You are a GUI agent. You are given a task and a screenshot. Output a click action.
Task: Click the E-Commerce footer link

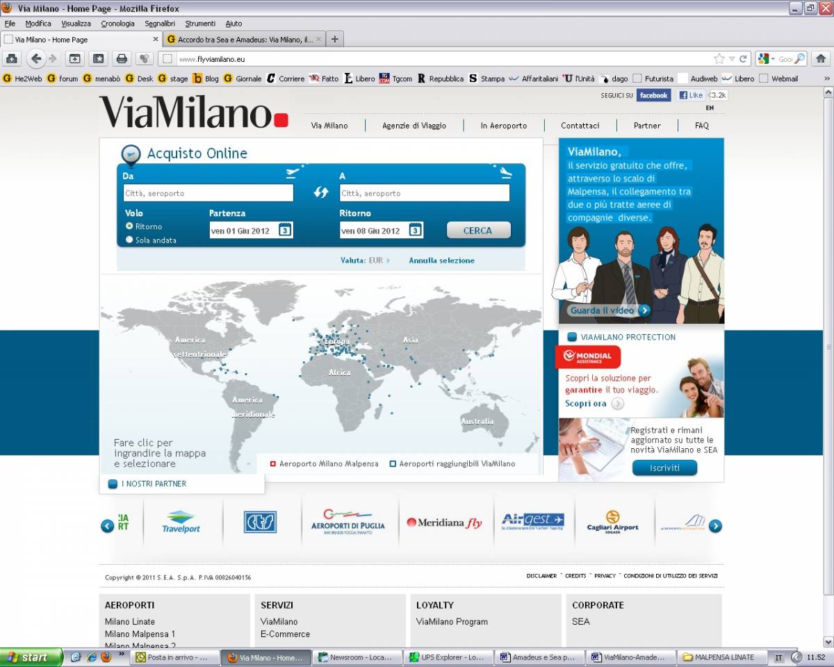point(285,634)
